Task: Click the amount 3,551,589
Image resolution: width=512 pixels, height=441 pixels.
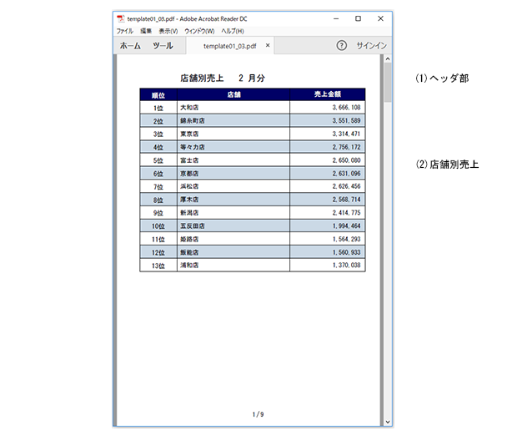Action: click(346, 121)
